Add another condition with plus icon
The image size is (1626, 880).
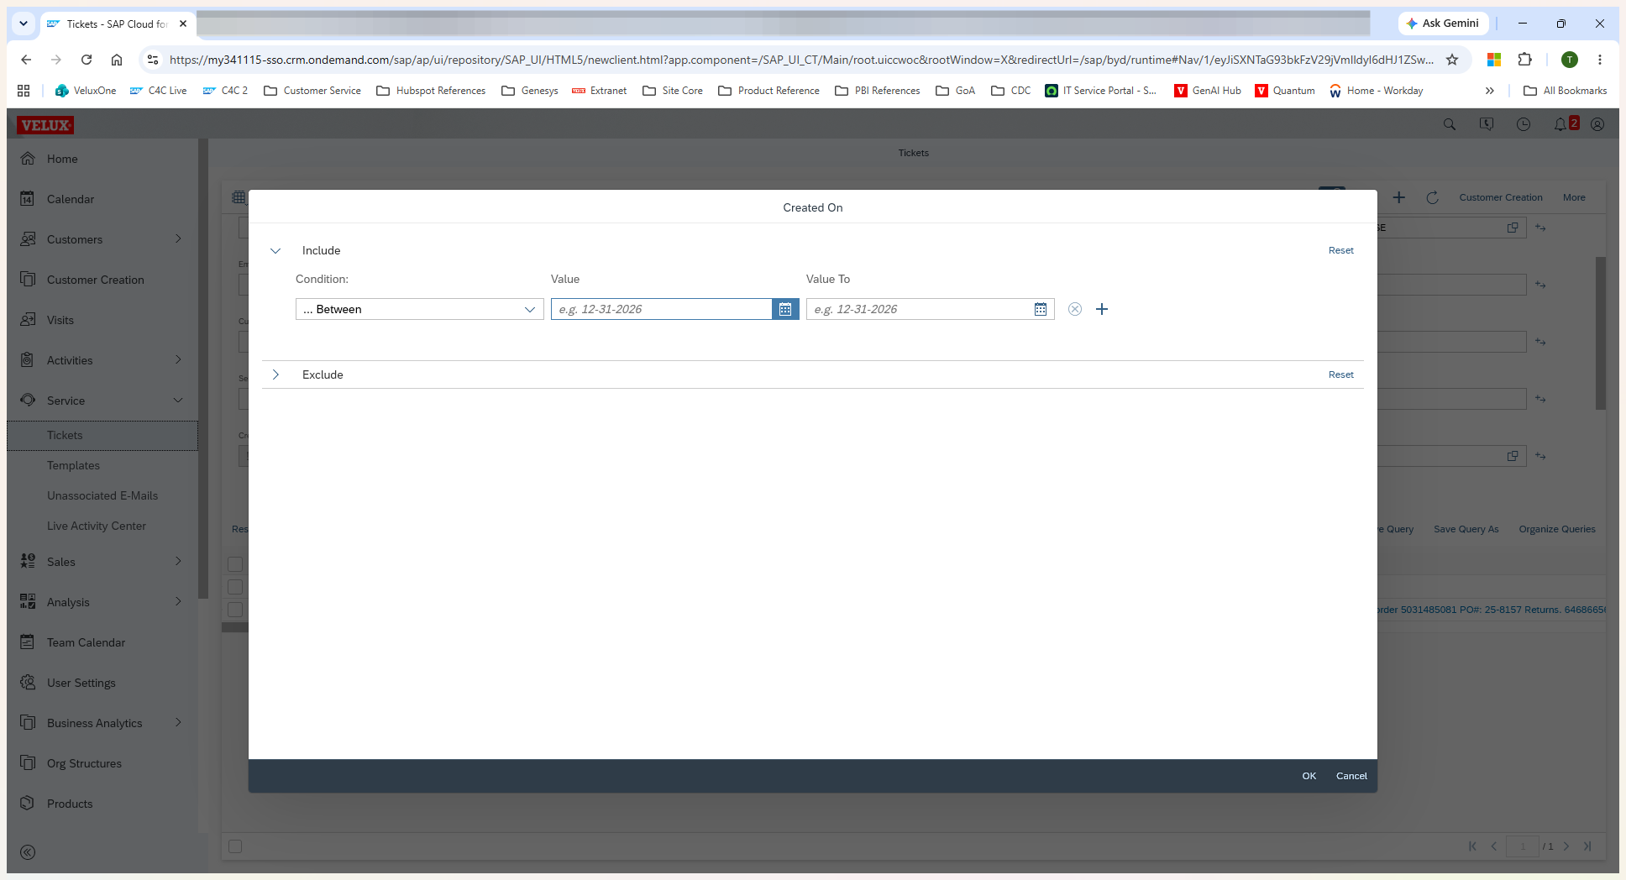coord(1102,309)
